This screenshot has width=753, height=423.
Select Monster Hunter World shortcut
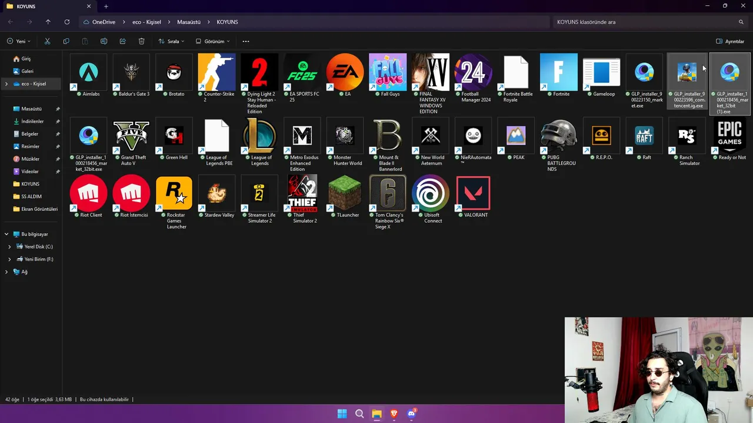(345, 136)
